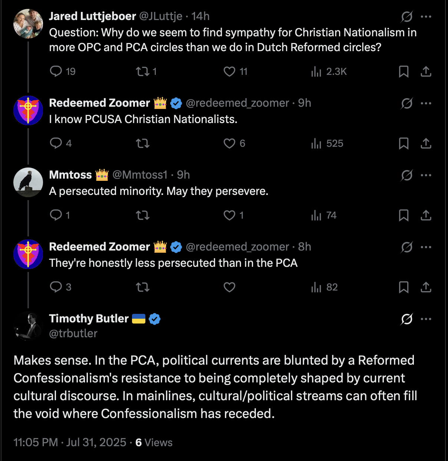The height and width of the screenshot is (461, 448).
Task: Click Timothy Butler's profile avatar
Action: (x=28, y=326)
